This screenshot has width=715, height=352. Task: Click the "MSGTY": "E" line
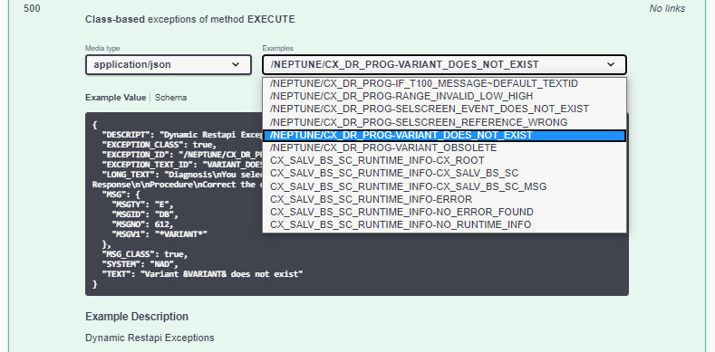[142, 205]
